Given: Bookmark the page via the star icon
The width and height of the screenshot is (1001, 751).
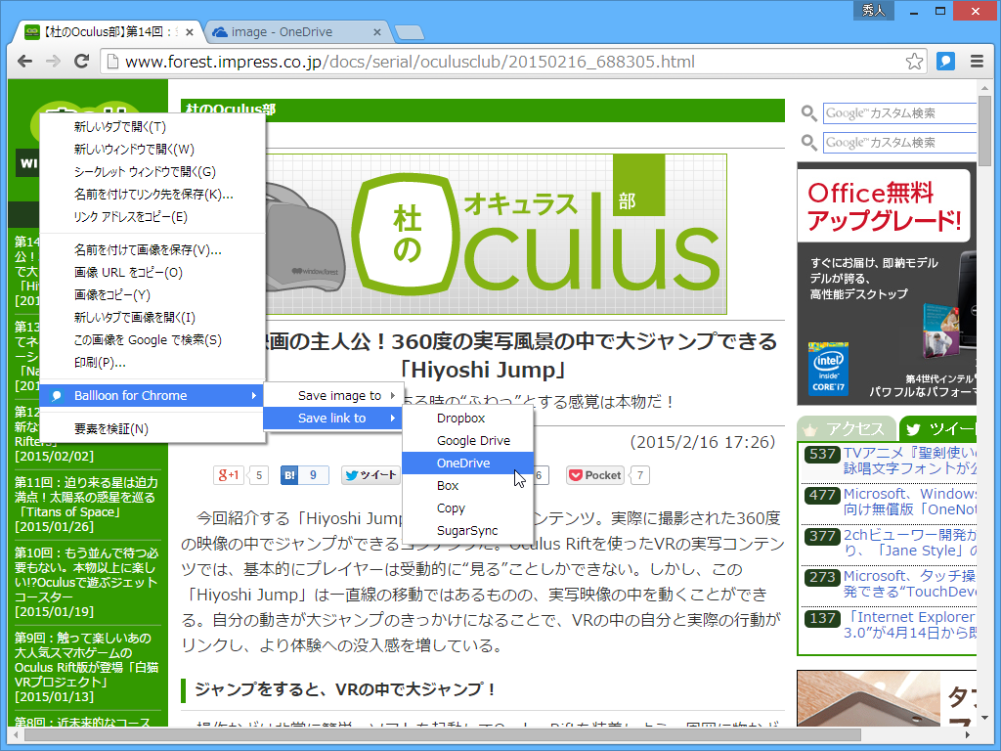Looking at the screenshot, I should (x=914, y=61).
